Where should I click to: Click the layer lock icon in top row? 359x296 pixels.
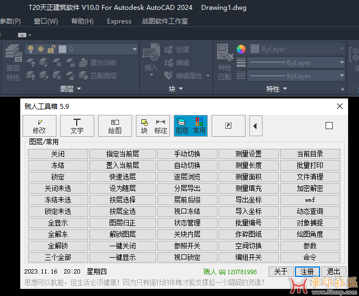coord(70,62)
